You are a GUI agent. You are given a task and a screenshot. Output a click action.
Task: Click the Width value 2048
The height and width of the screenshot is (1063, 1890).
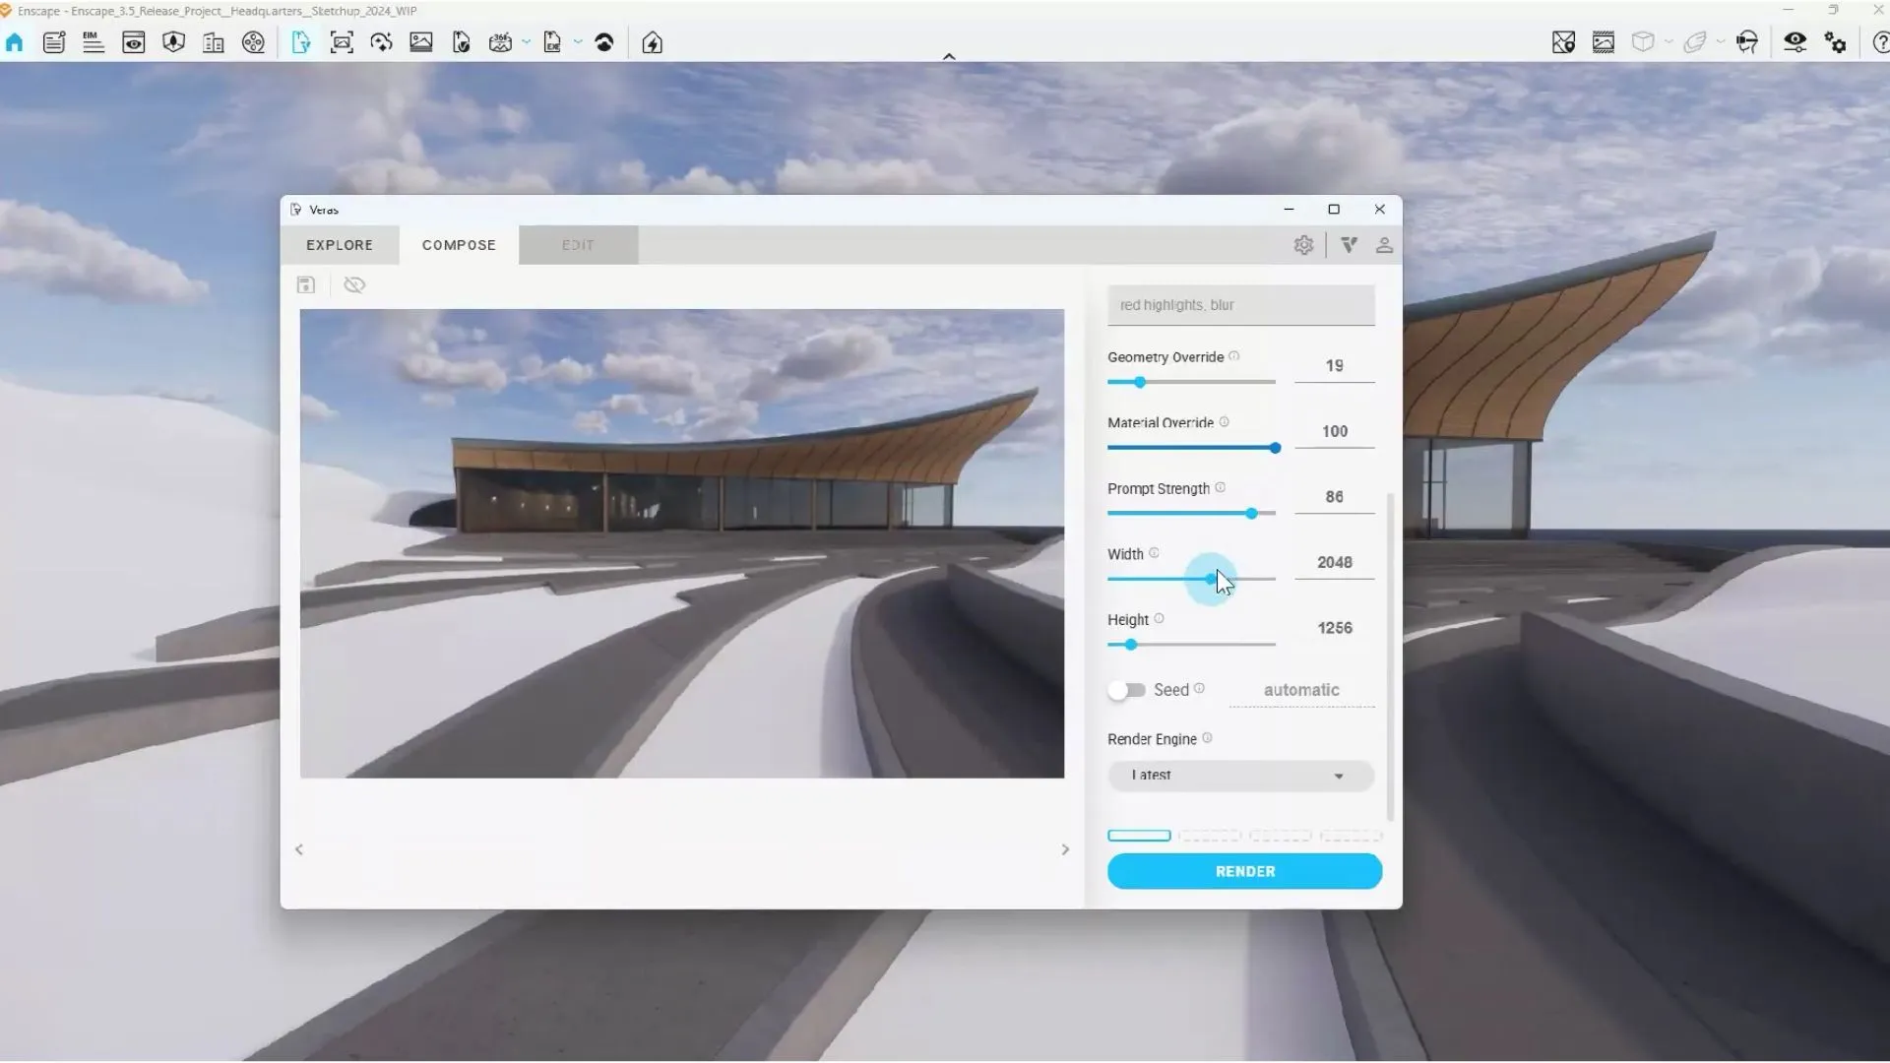pyautogui.click(x=1335, y=562)
